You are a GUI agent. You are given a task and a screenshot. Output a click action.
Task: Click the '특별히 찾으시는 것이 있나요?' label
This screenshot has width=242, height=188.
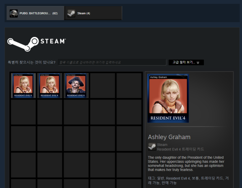click(32, 62)
